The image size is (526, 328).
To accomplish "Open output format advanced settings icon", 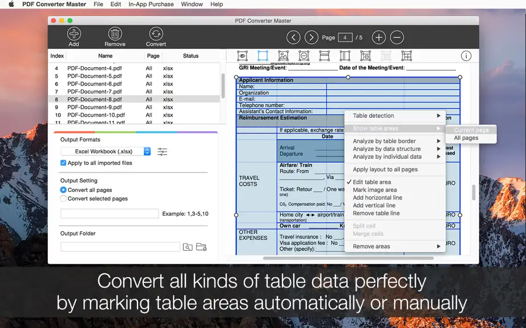I will pyautogui.click(x=163, y=151).
